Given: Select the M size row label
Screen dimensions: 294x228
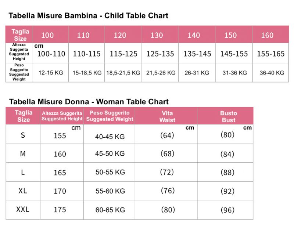Looking at the screenshot, I should tap(23, 154).
